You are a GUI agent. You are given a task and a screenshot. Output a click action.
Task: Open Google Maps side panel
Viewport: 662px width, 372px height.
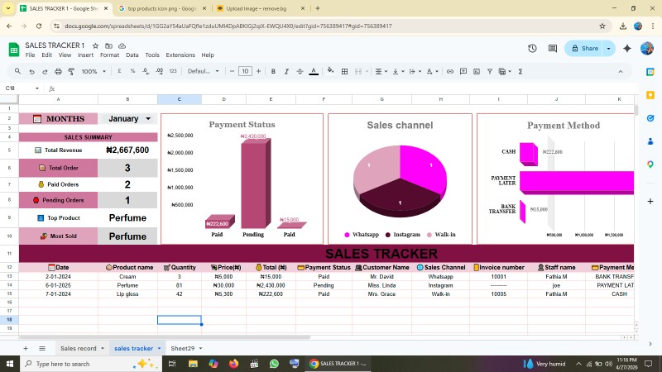(x=650, y=164)
